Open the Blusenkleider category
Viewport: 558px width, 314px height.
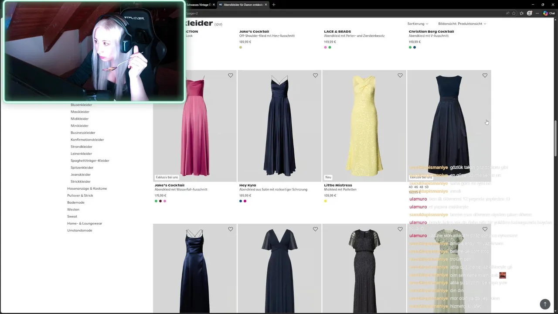pos(81,105)
